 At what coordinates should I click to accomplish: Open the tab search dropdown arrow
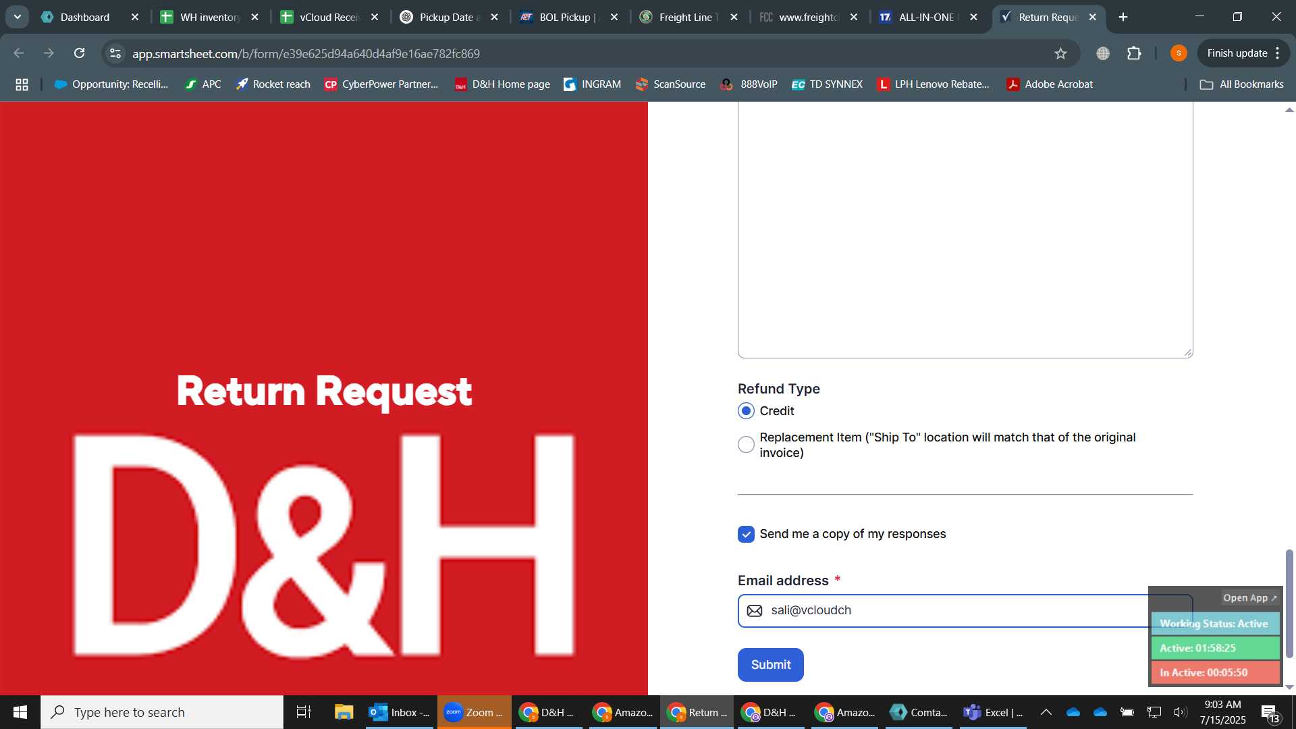(18, 17)
